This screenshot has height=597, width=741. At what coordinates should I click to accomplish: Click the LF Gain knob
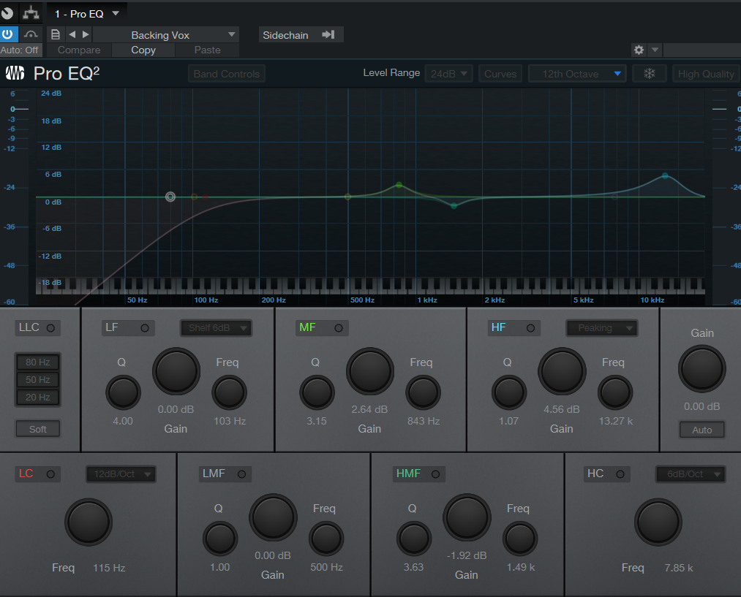point(176,371)
